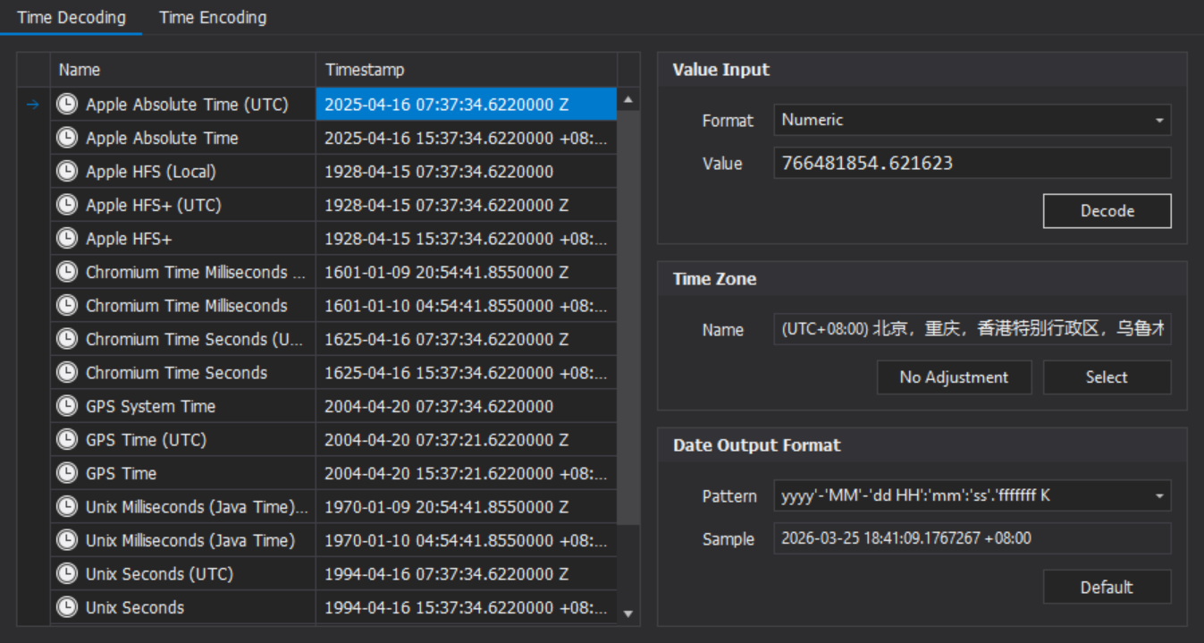Switch to the Time Encoding tab
The width and height of the screenshot is (1204, 643).
(213, 18)
